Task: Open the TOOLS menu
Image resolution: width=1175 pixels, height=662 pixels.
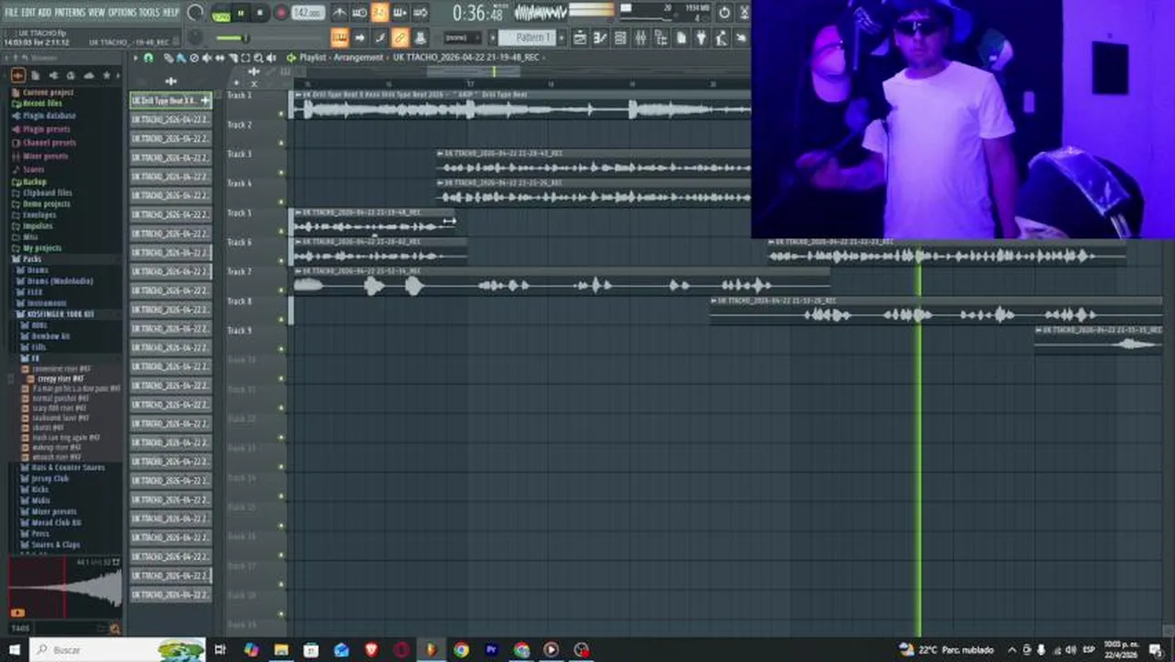Action: point(149,12)
